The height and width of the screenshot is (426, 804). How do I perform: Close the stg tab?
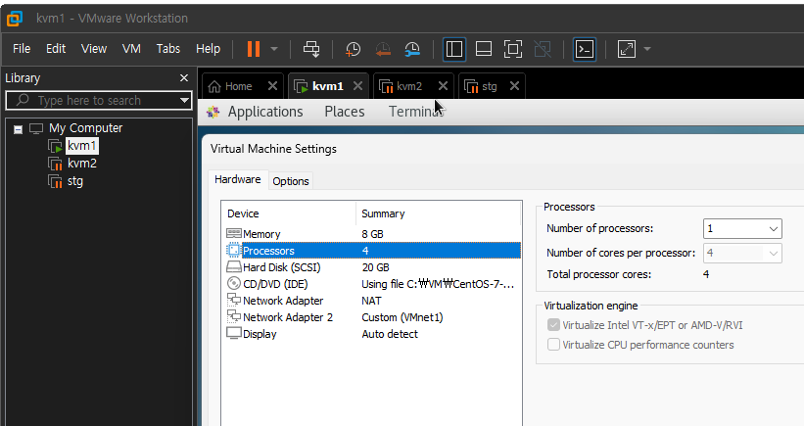514,86
